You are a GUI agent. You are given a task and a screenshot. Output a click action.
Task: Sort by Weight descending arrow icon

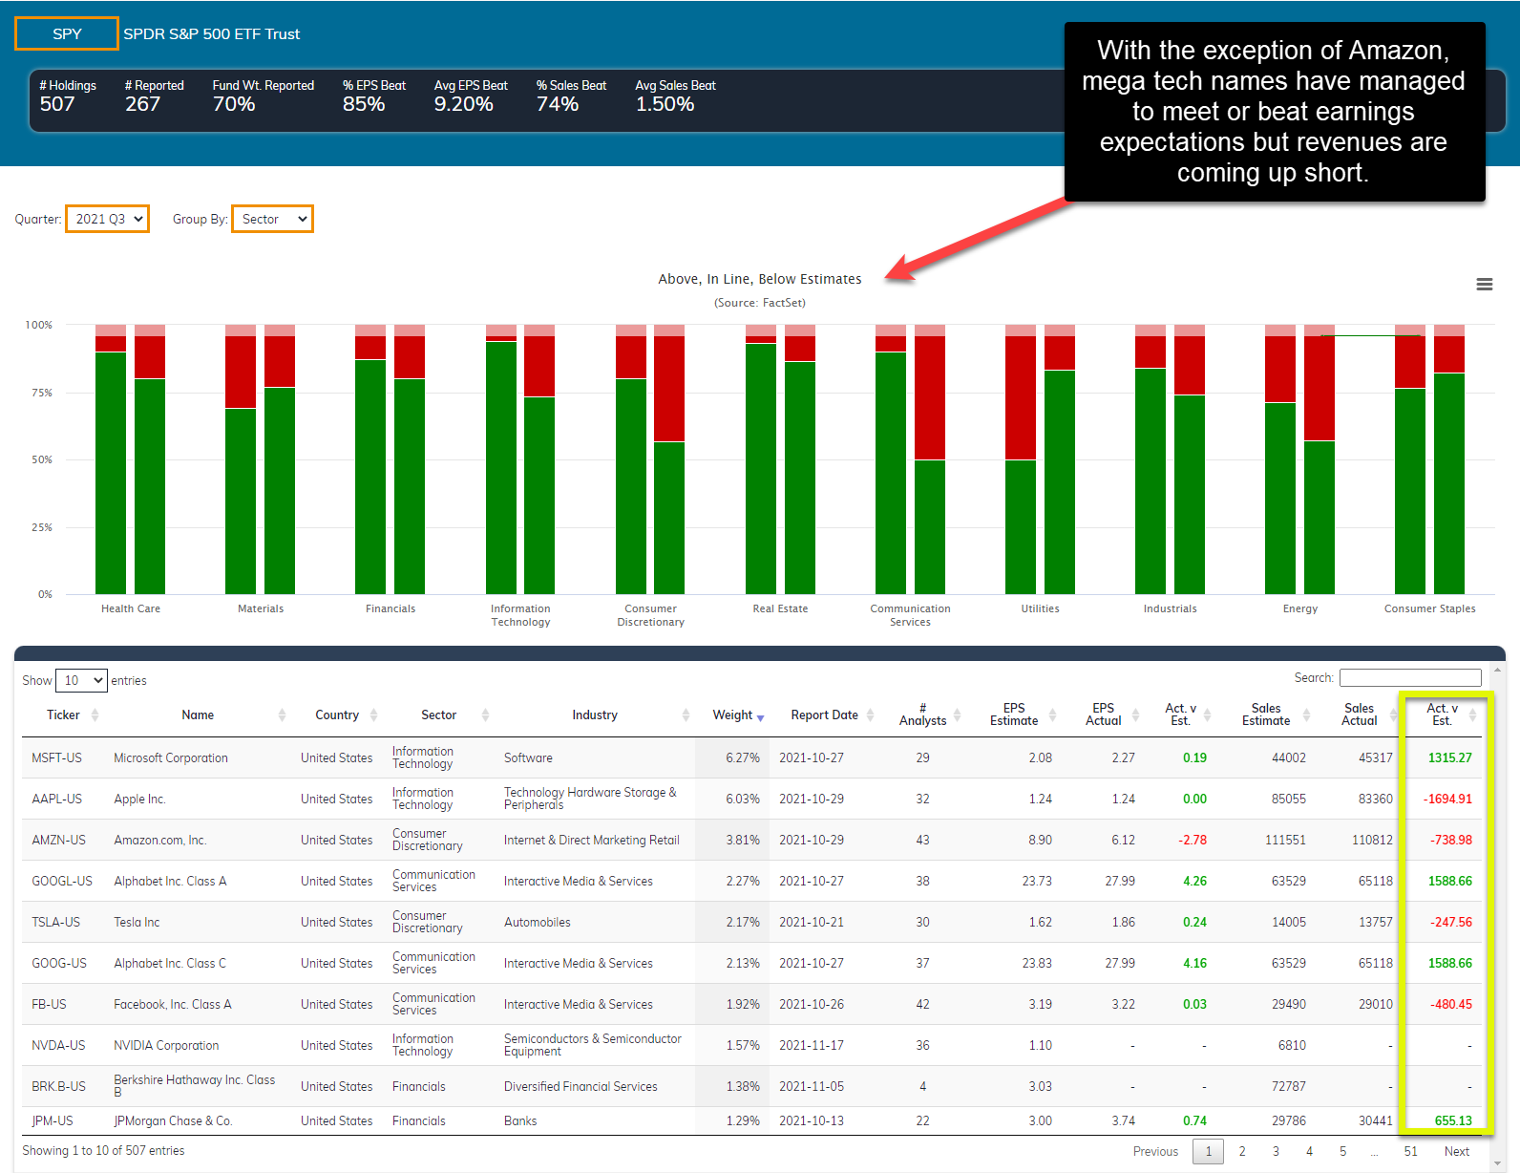coord(760,717)
